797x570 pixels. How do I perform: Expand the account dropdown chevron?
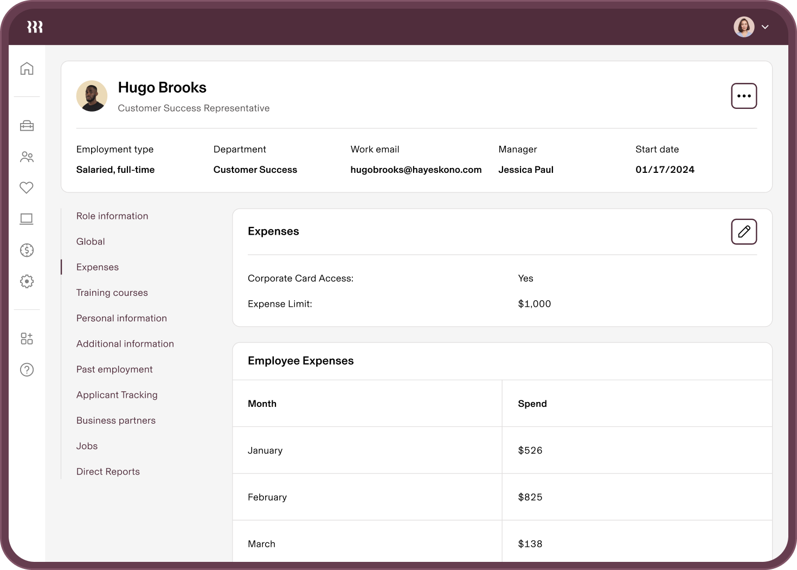(x=765, y=27)
